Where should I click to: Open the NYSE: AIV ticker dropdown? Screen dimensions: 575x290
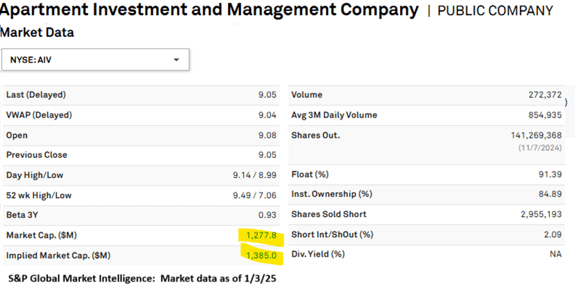(x=94, y=60)
